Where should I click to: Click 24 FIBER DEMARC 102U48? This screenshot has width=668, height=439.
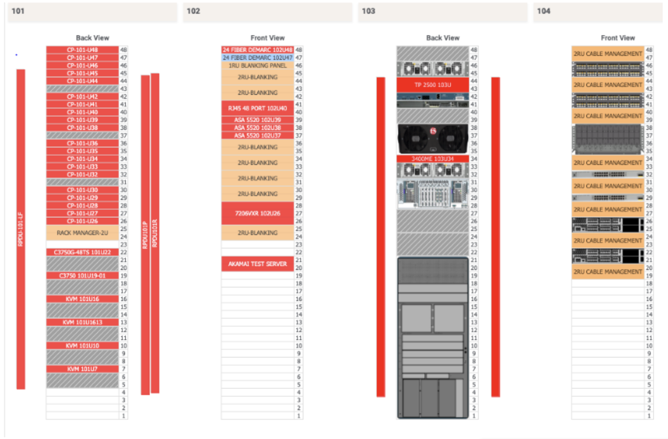(x=257, y=50)
